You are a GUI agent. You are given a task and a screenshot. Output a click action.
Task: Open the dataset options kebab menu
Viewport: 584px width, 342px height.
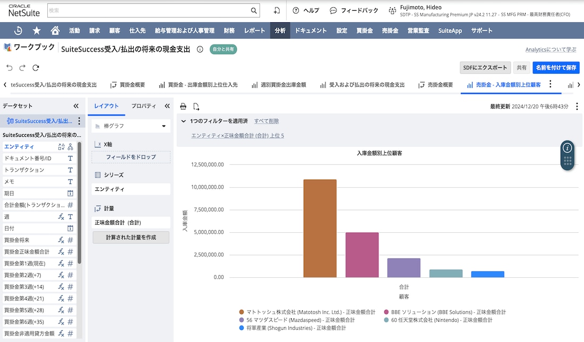(79, 121)
